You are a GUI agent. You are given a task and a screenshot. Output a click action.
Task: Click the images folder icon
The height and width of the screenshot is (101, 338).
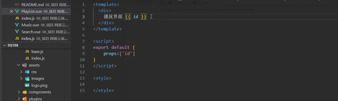pos(27,79)
